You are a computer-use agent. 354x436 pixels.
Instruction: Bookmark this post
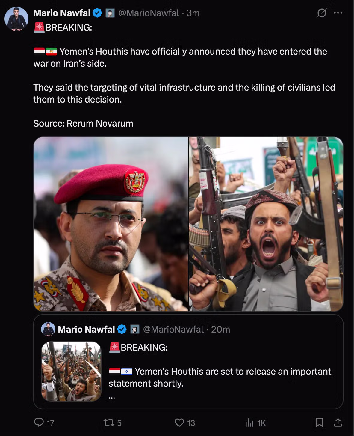click(x=319, y=423)
